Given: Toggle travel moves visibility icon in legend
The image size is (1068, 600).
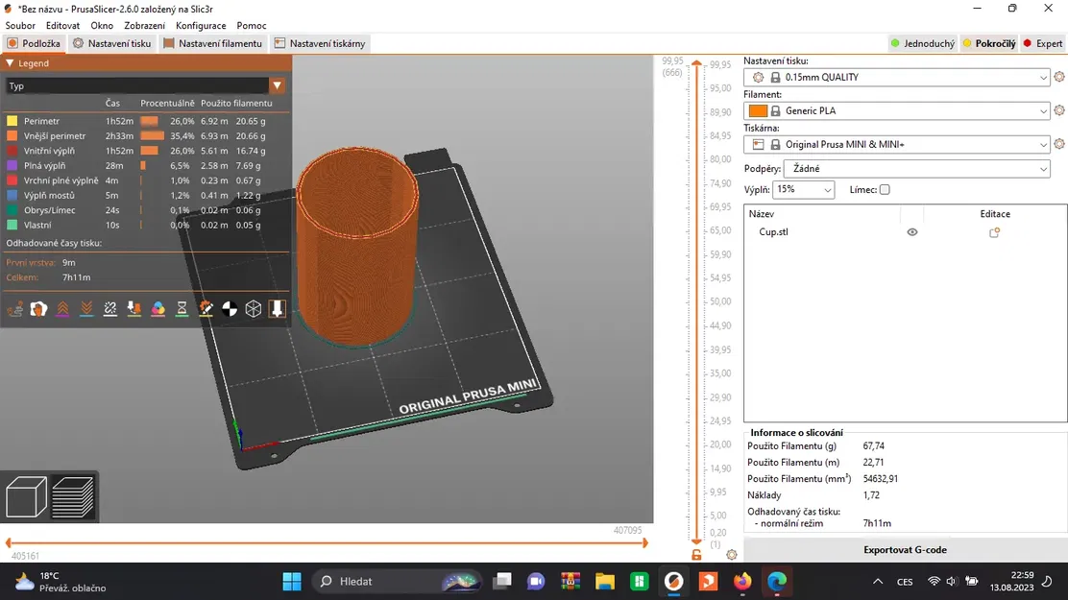Looking at the screenshot, I should (x=14, y=309).
